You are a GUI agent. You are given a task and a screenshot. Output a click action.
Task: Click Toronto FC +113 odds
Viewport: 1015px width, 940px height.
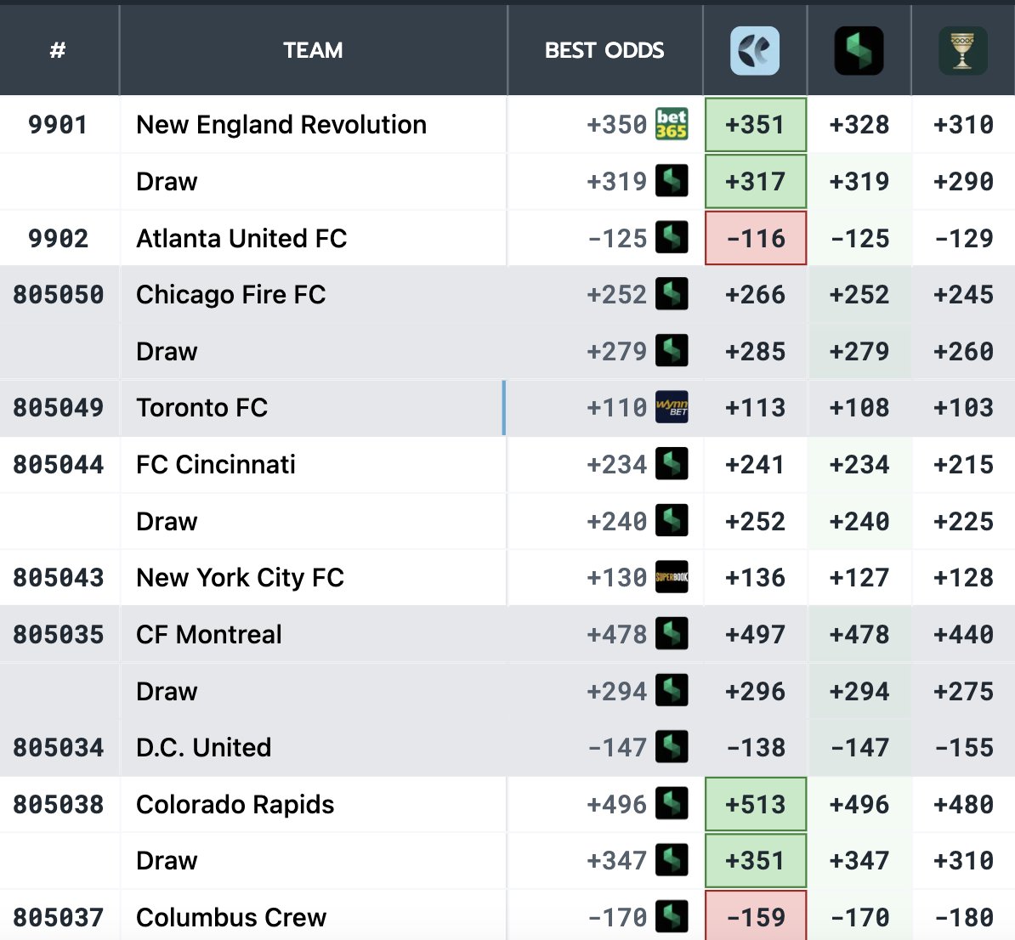point(755,408)
